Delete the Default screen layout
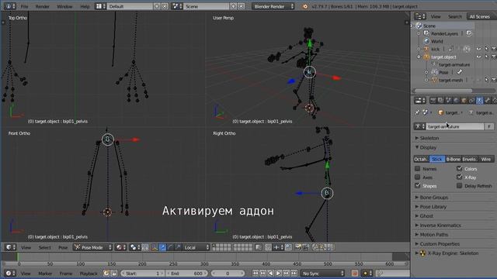The width and height of the screenshot is (497, 279). pyautogui.click(x=165, y=6)
